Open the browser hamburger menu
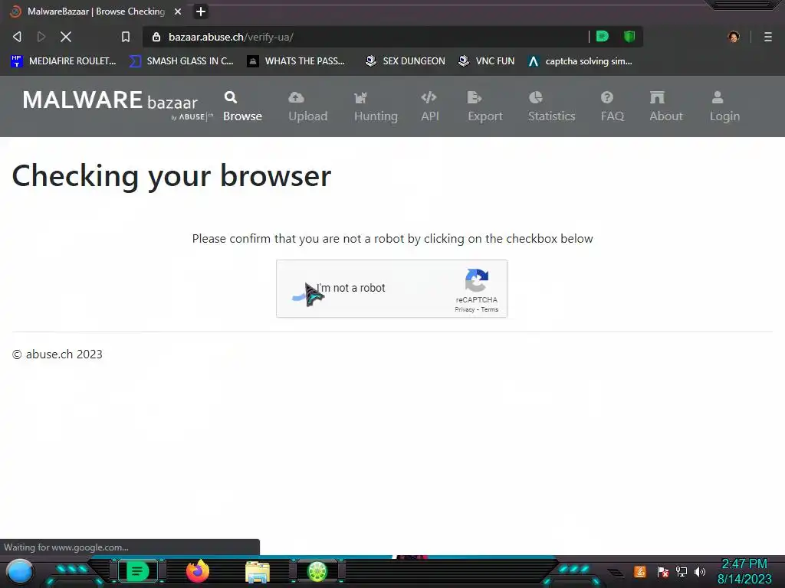This screenshot has width=785, height=588. (768, 37)
